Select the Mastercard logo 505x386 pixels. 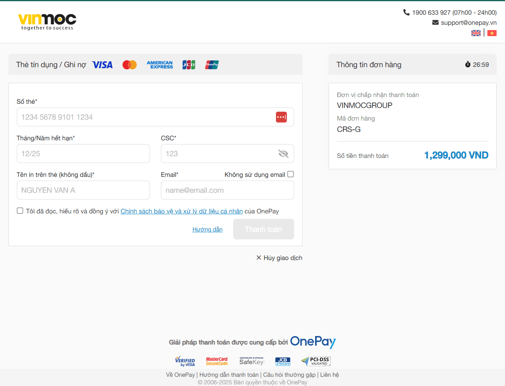click(129, 65)
